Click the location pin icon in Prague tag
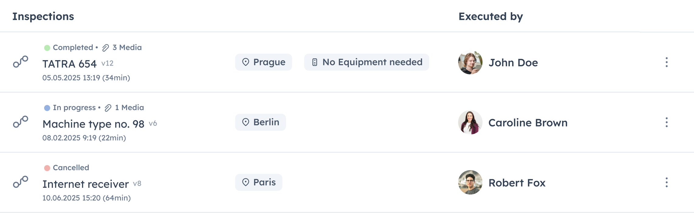 click(246, 62)
